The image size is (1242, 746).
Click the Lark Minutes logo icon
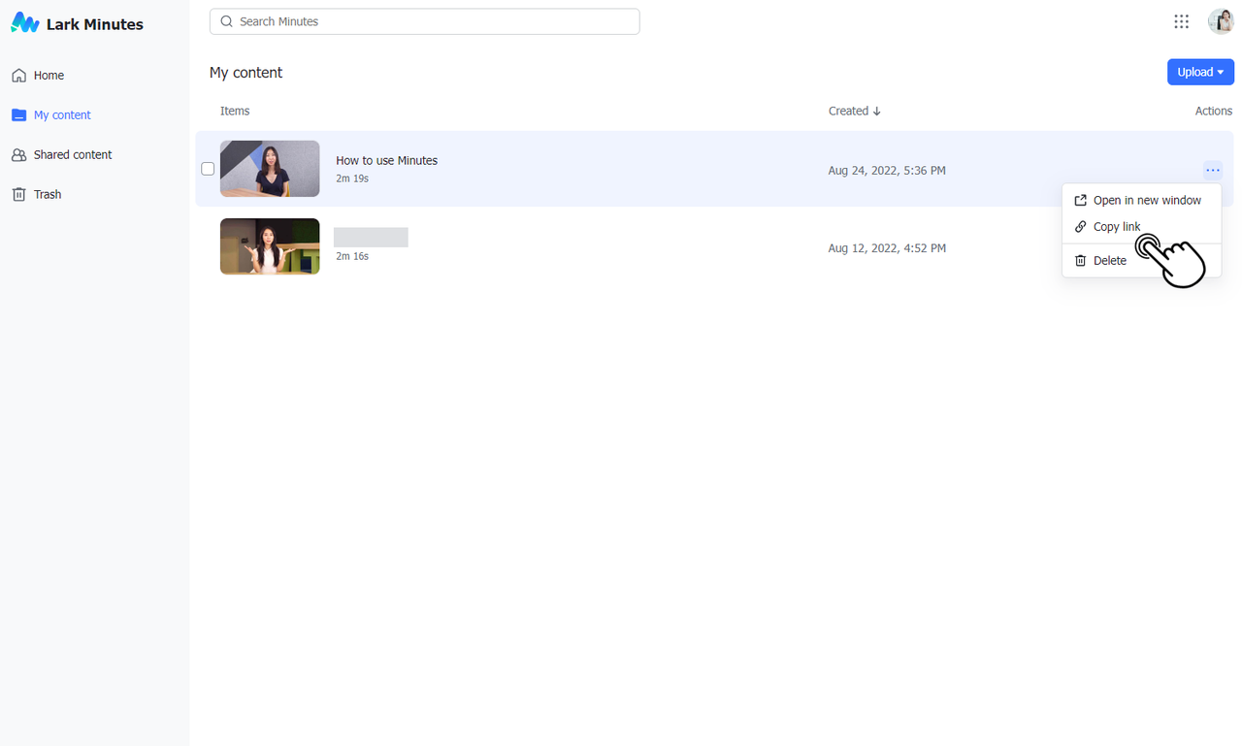pos(24,23)
